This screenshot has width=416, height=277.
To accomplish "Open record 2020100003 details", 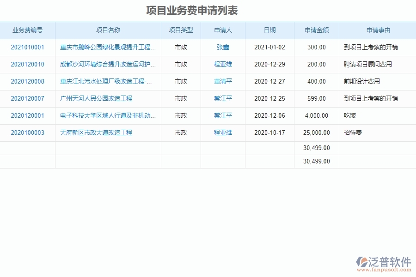I will 27,132.
